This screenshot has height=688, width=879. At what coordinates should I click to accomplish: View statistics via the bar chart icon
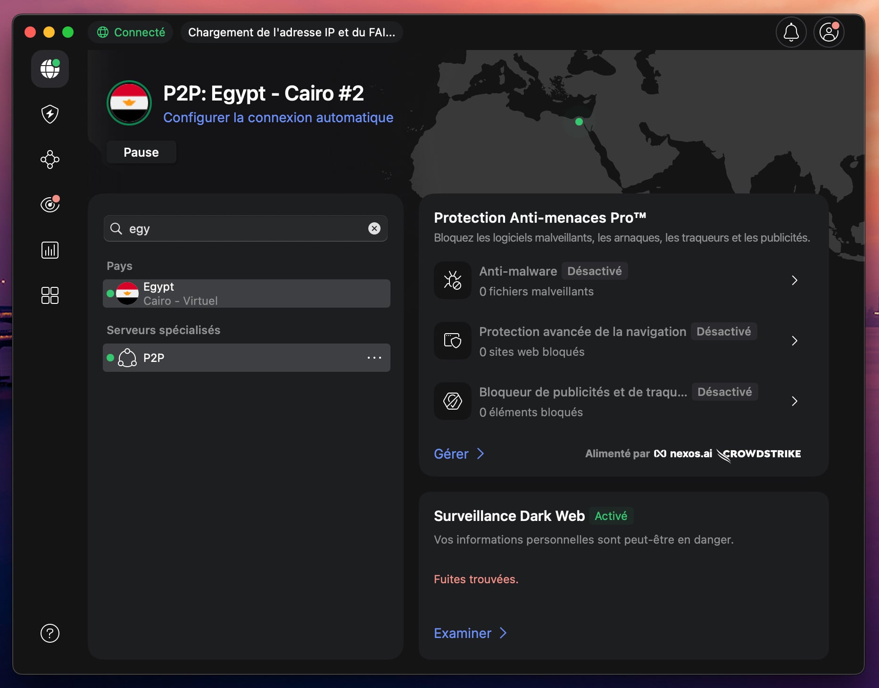click(x=50, y=250)
